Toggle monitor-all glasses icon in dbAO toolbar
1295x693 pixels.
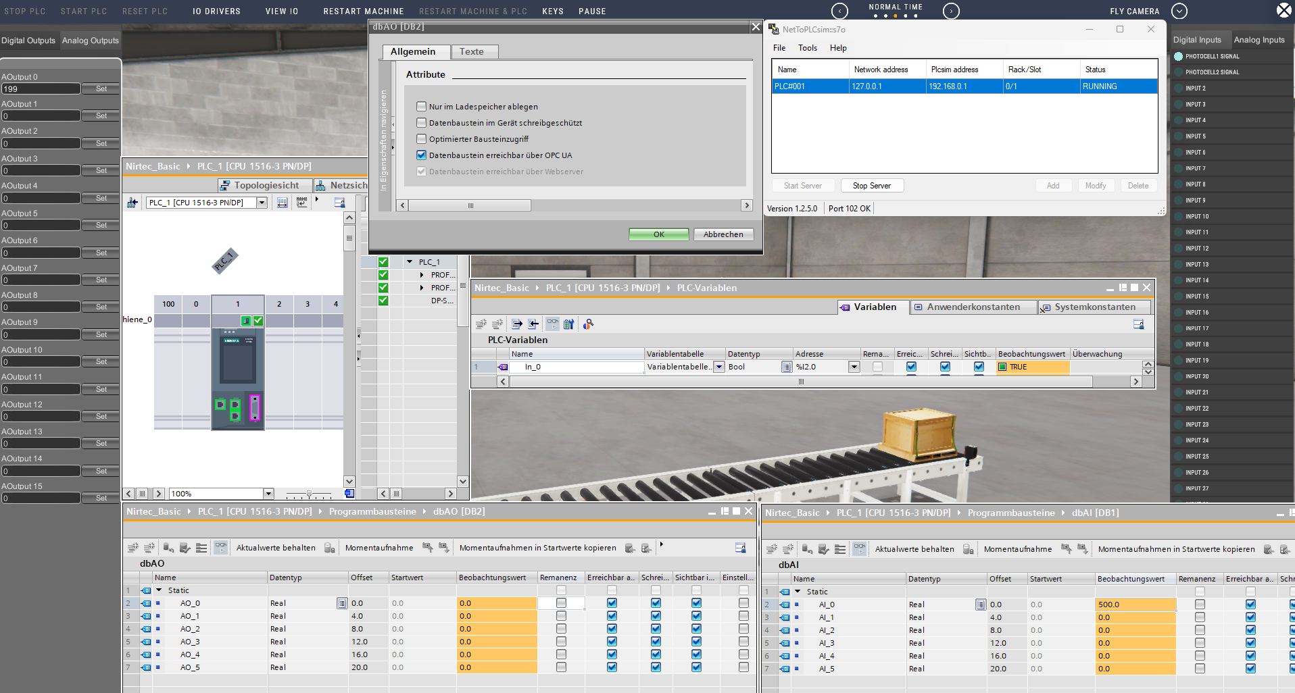(x=220, y=548)
